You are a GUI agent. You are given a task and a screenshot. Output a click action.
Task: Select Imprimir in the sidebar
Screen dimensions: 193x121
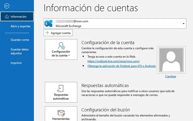tap(16, 63)
